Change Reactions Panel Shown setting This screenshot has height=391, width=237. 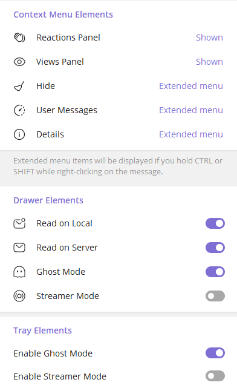pos(209,38)
